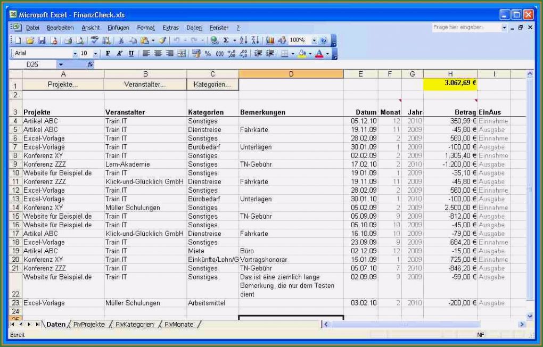This screenshot has width=543, height=347.
Task: Click the Increase Decimal icon
Action: [x=231, y=53]
